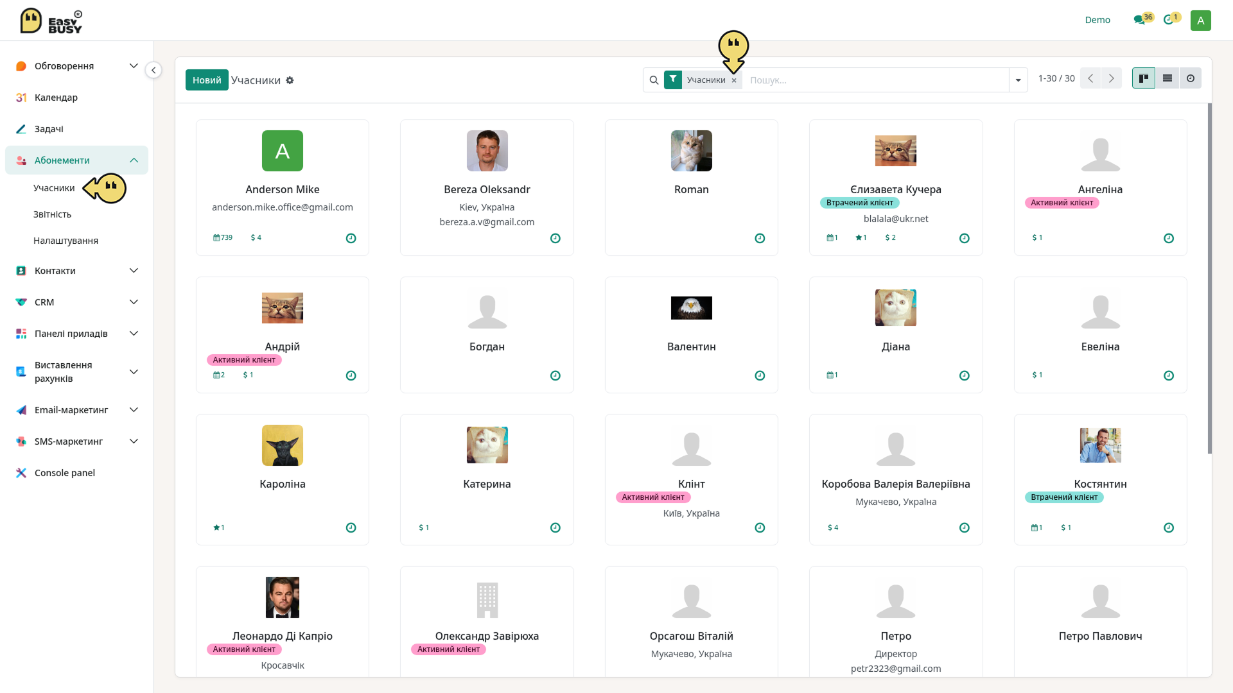The image size is (1233, 693).
Task: Remove the Учасники filter tag
Action: (x=734, y=80)
